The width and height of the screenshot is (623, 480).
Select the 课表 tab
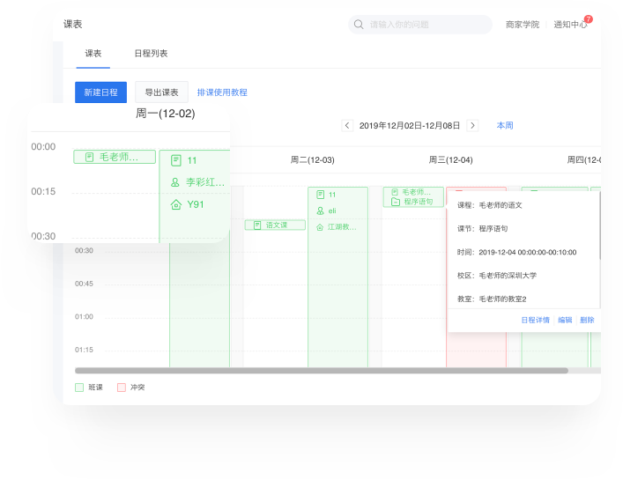(93, 54)
